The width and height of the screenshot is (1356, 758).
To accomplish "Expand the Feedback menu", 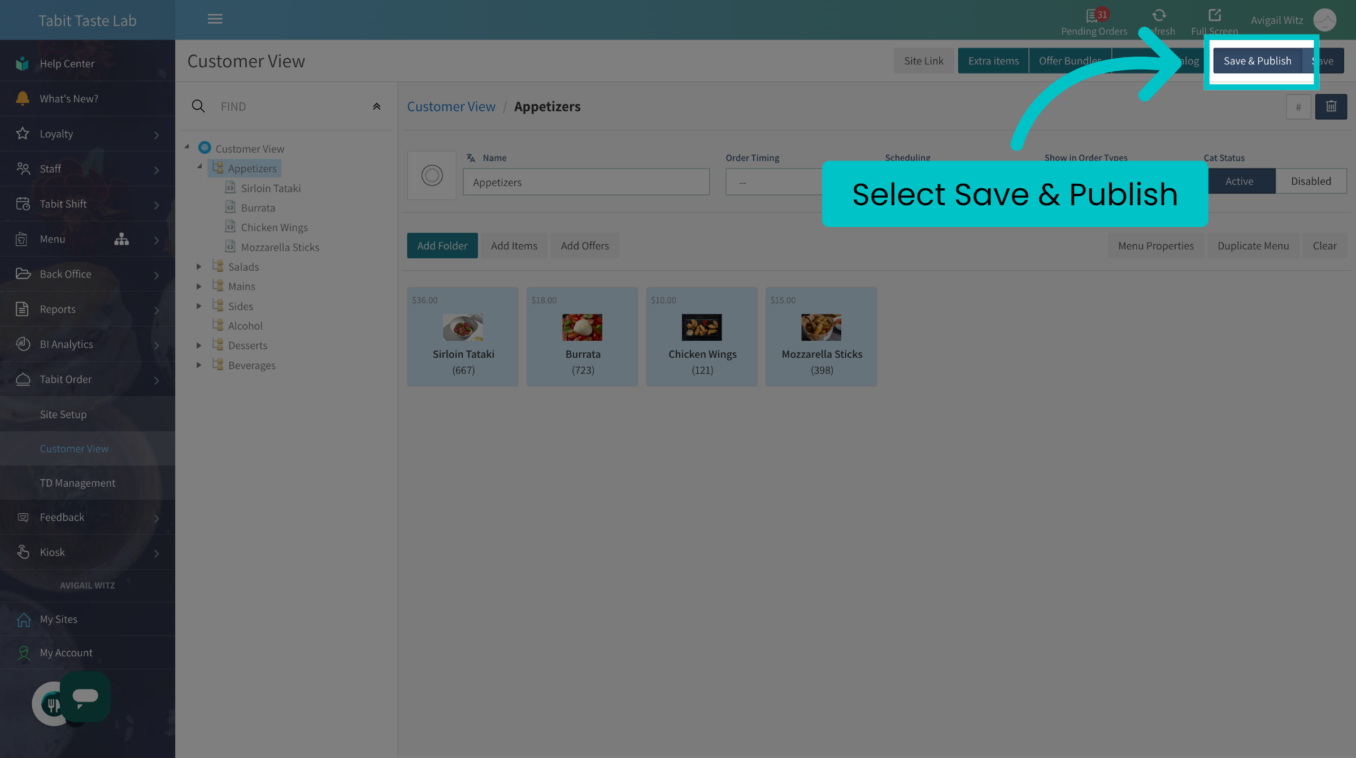I will [88, 517].
